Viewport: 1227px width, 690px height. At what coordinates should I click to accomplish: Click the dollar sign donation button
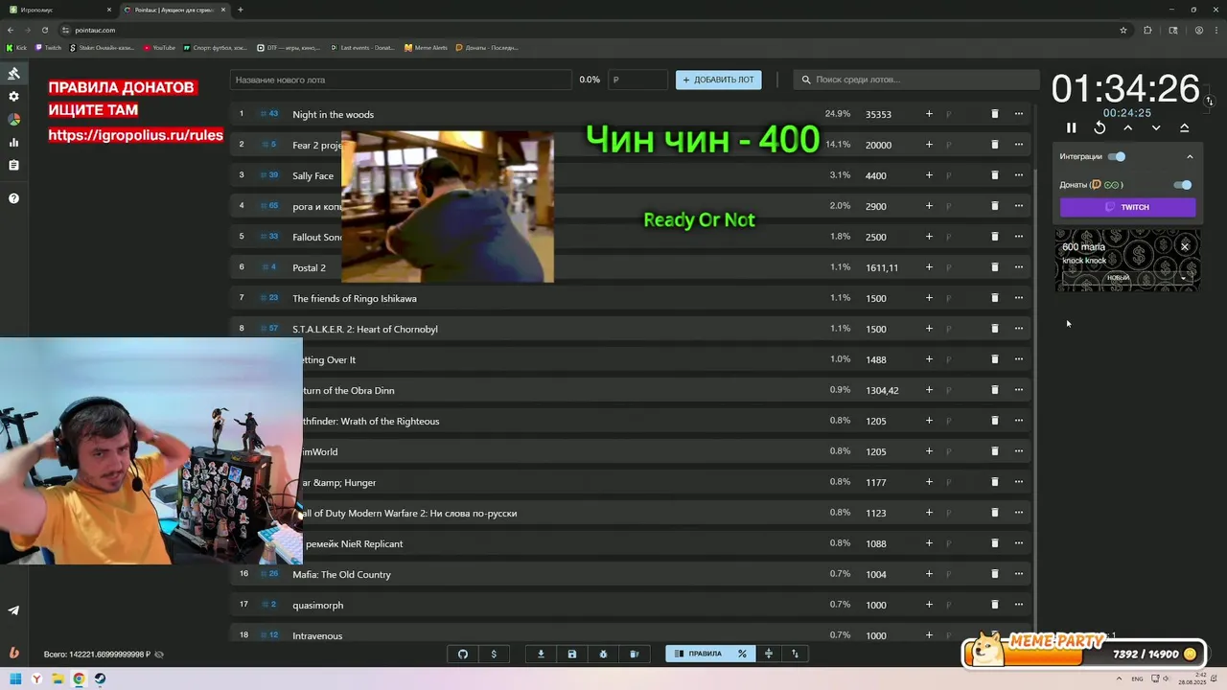tap(494, 654)
